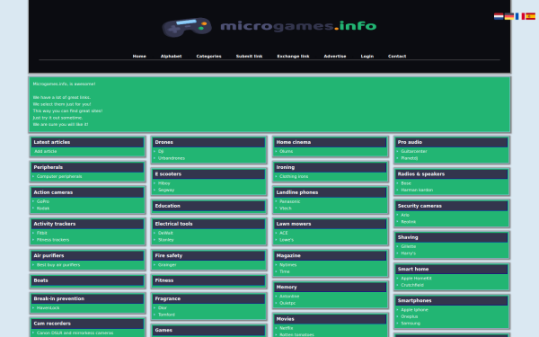The width and height of the screenshot is (539, 337).
Task: Click the Dutch flag language icon
Action: click(x=499, y=16)
